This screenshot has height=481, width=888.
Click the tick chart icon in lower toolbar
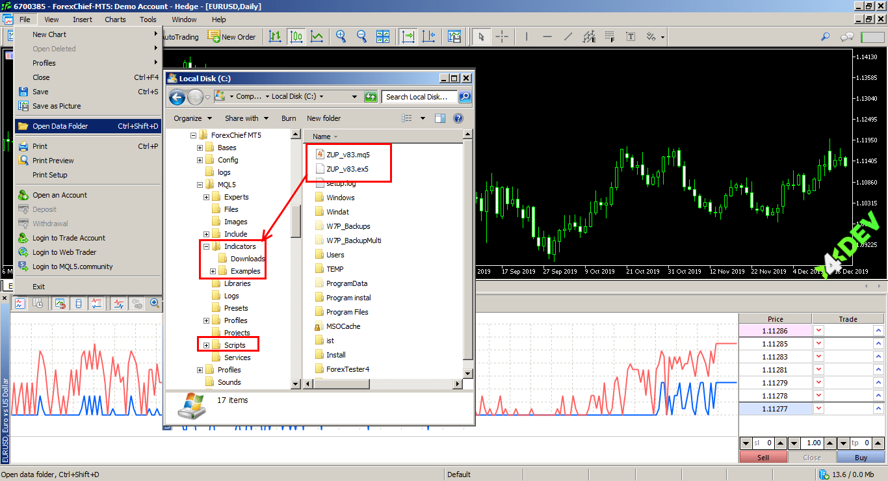(20, 303)
